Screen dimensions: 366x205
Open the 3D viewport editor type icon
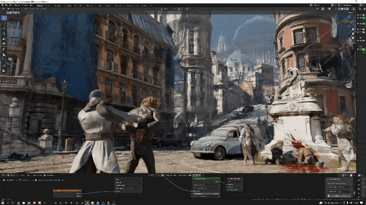click(3, 9)
